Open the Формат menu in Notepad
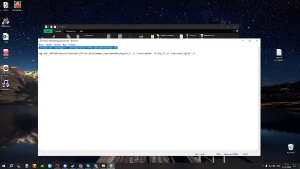Viewport: 300px width, 169px height. [57, 45]
